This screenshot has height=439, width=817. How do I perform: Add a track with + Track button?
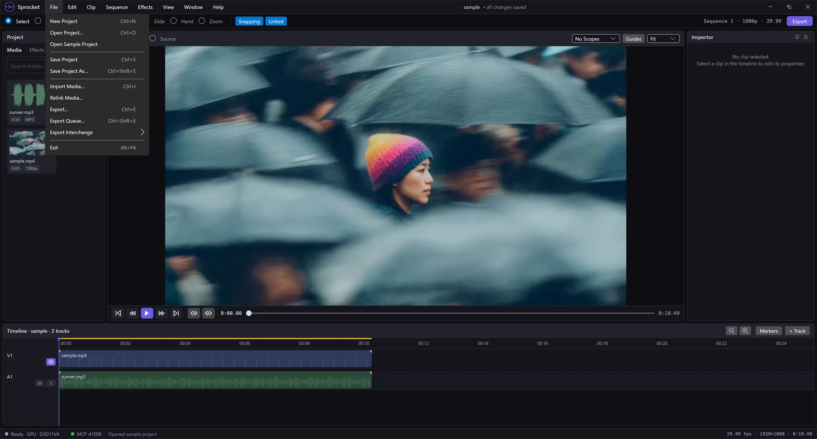[x=797, y=331]
